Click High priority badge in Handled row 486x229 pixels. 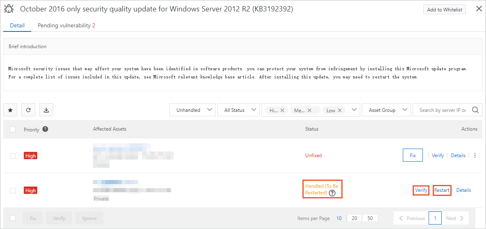[x=30, y=190]
